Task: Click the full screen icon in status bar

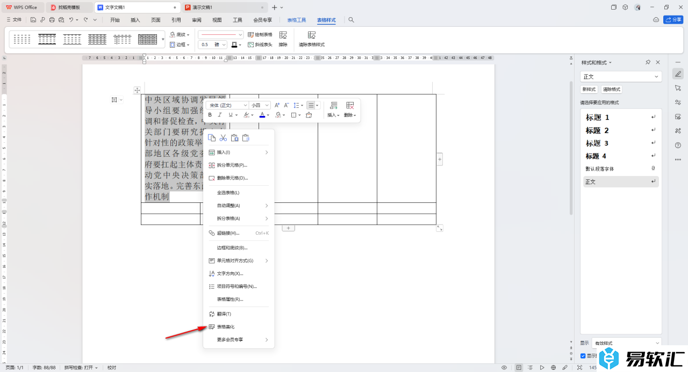Action: pos(579,368)
